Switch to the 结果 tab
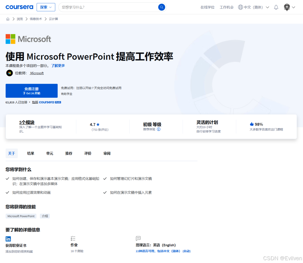Viewport: 303px width, 263px height. tap(31, 153)
